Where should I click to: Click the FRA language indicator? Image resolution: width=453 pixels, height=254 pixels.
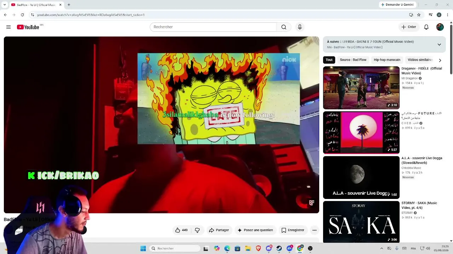click(413, 248)
